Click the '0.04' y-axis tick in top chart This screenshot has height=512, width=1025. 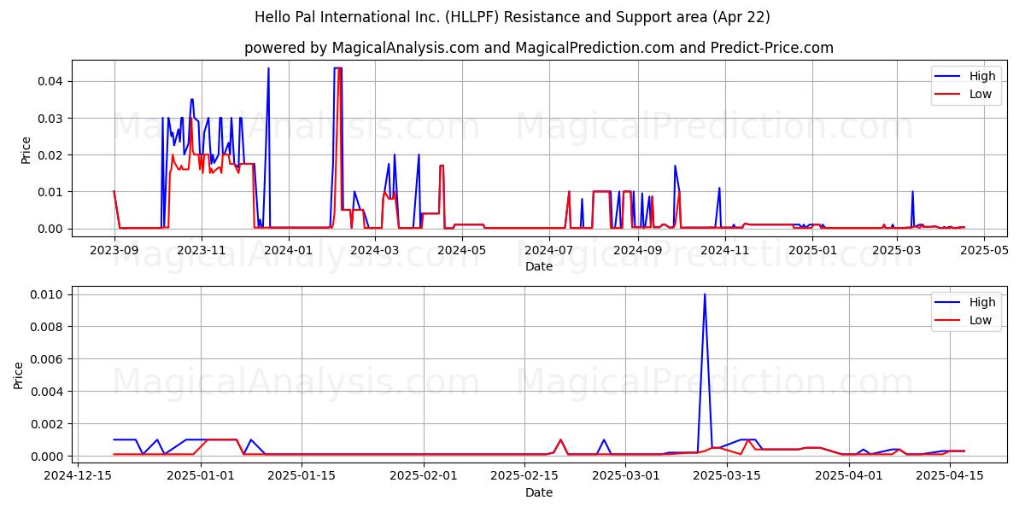click(52, 81)
